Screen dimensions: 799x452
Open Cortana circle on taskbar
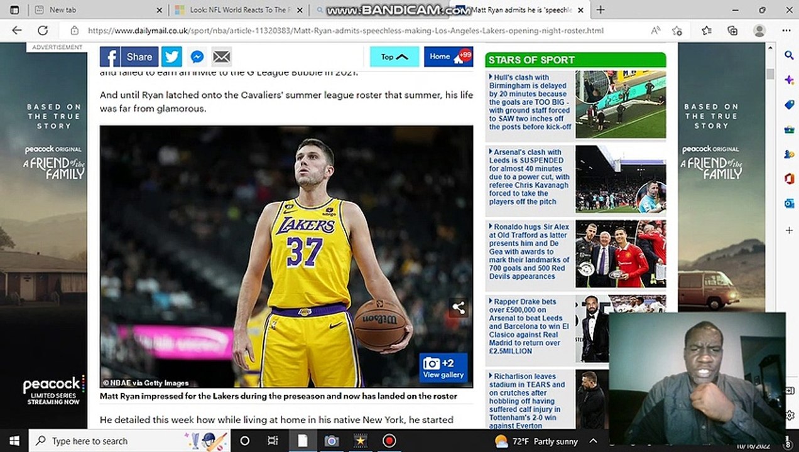245,441
